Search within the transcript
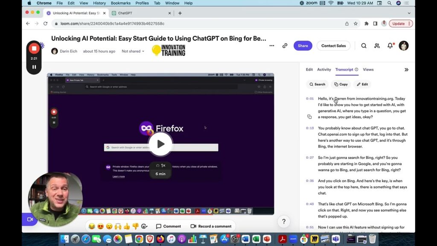Screen dimensions: 437x246 tap(317, 84)
